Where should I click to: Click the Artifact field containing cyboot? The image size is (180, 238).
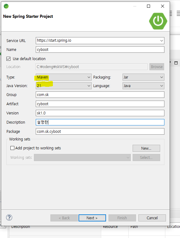[100, 104]
